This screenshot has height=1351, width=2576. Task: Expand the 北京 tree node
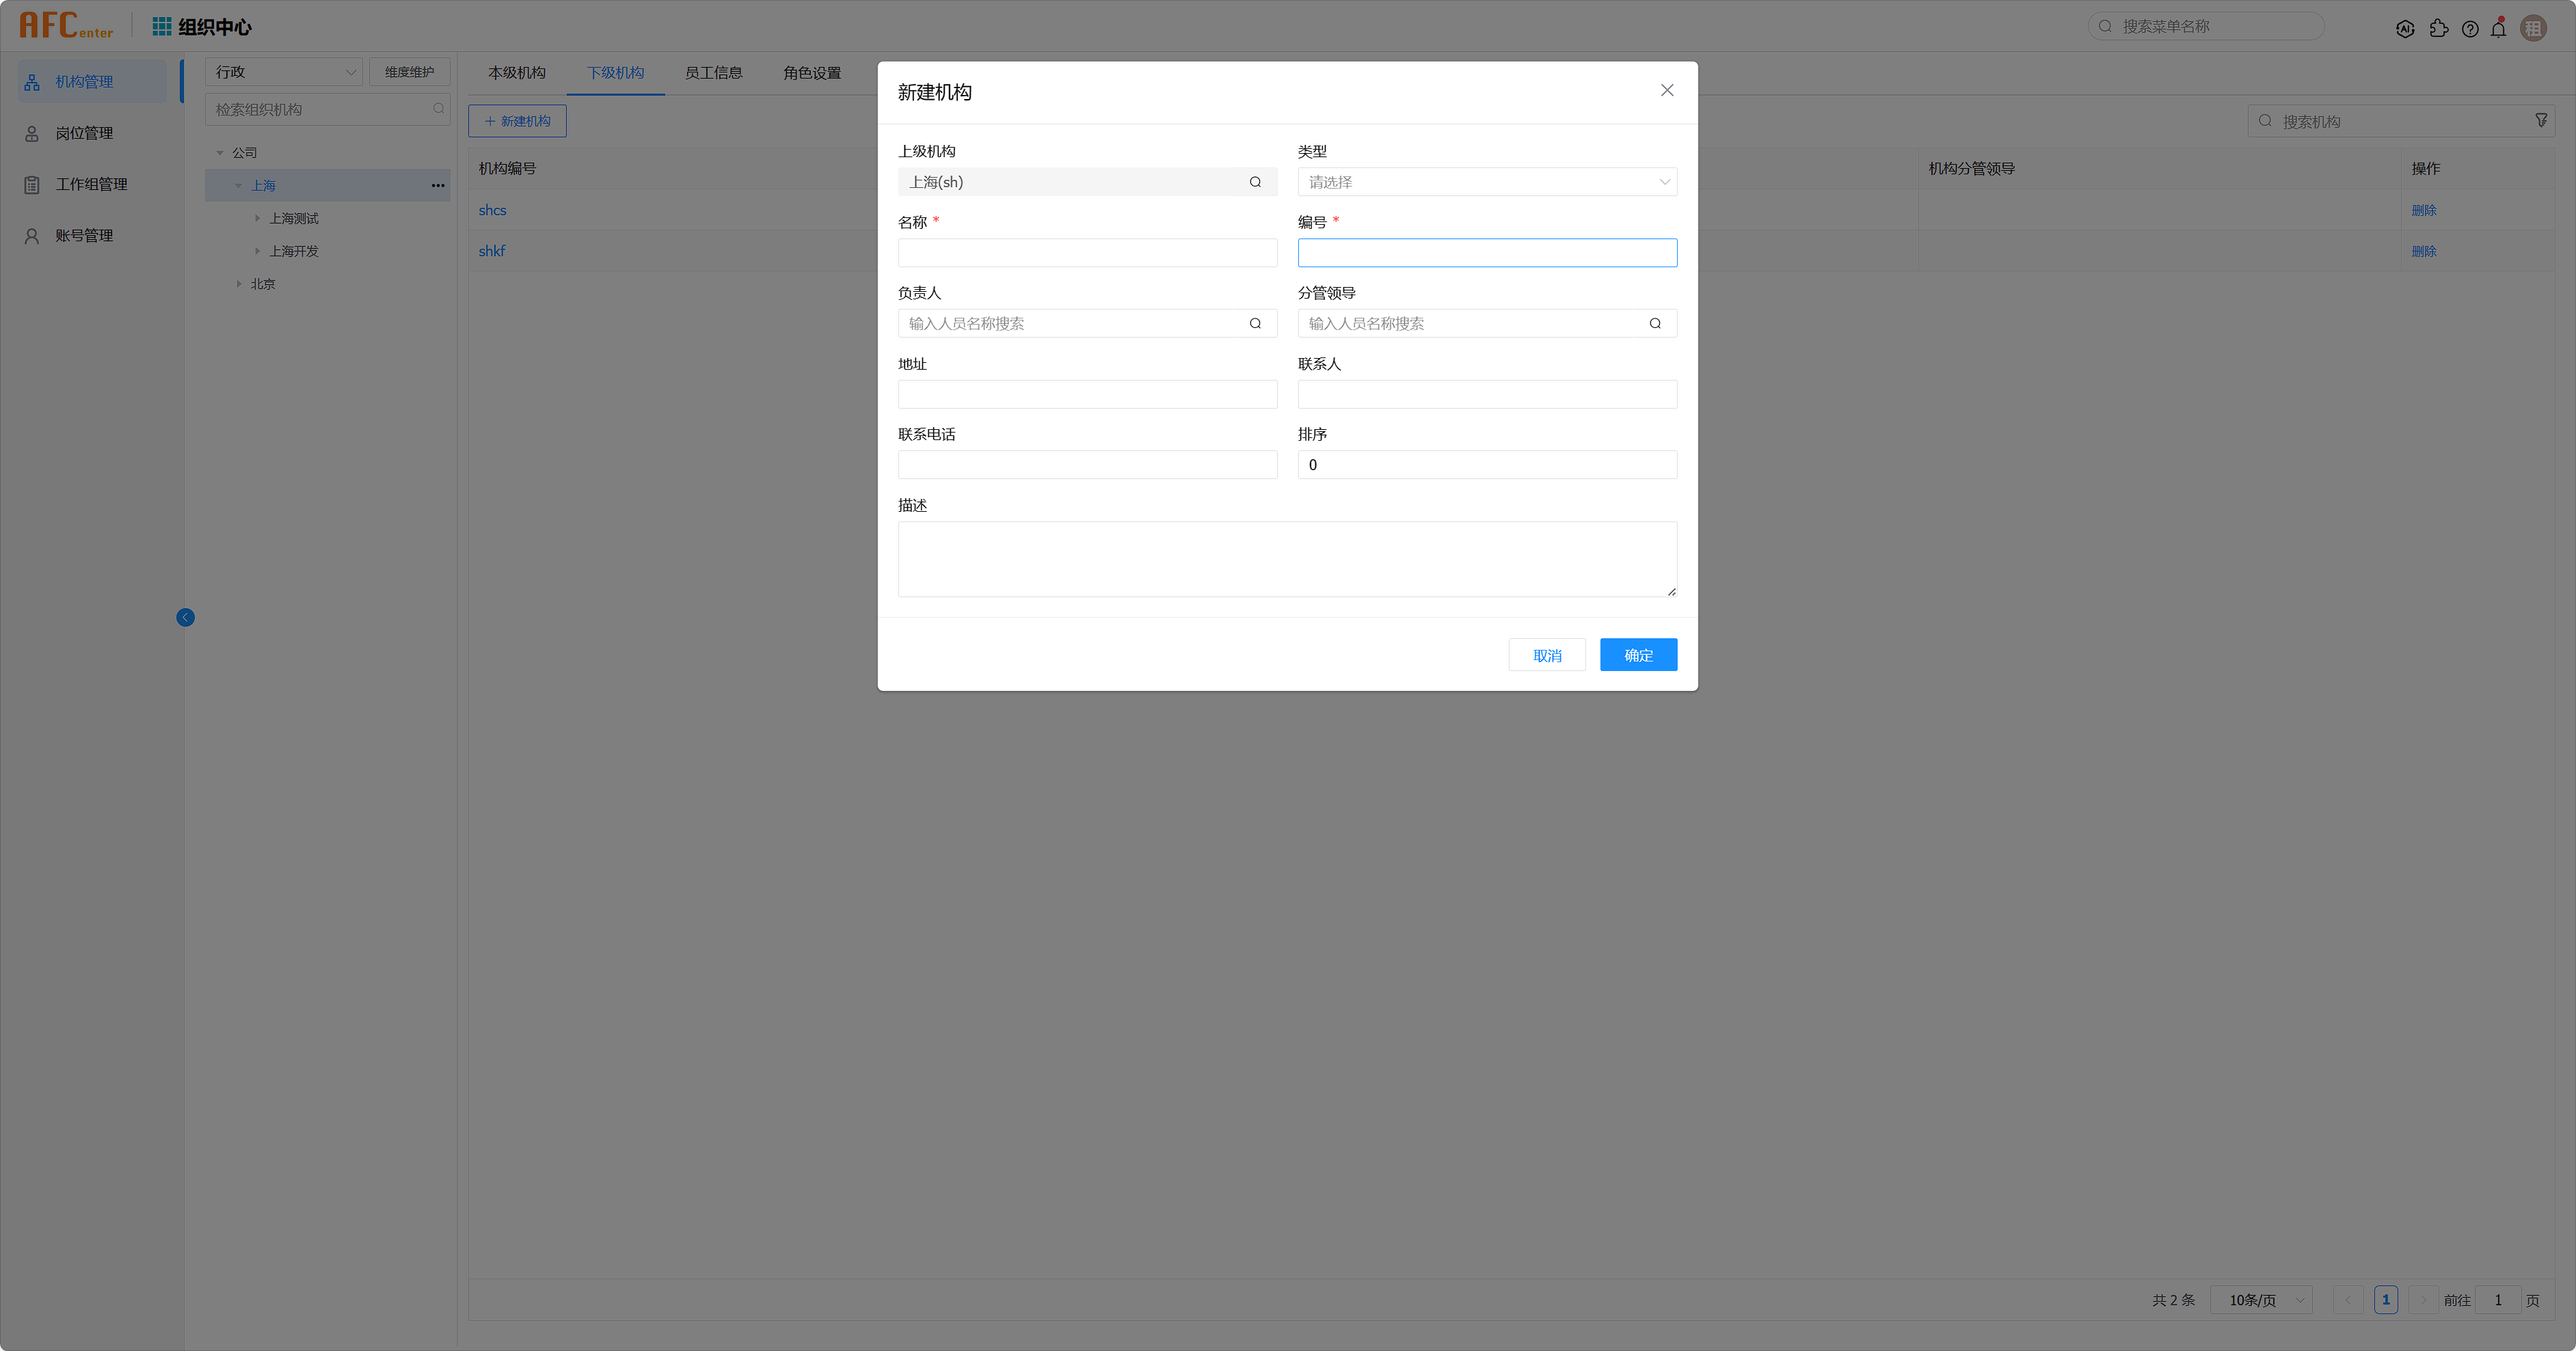pos(239,284)
